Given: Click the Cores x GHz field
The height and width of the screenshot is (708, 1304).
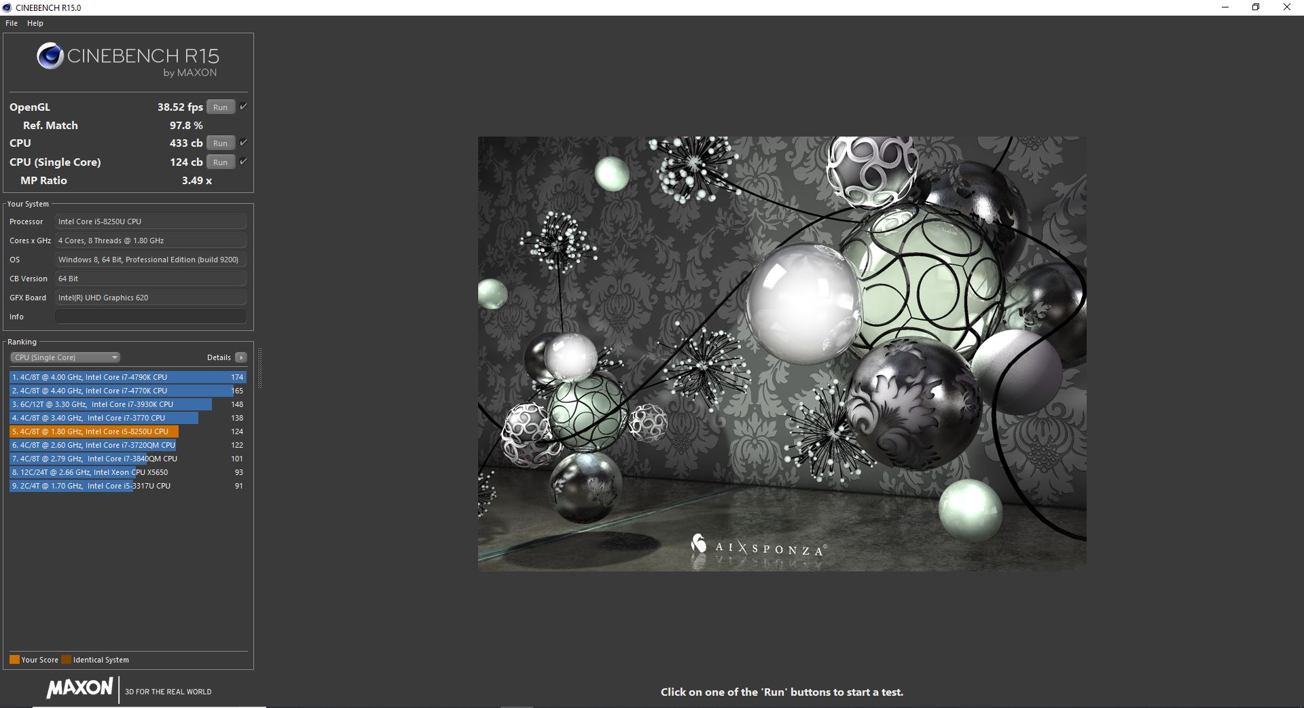Looking at the screenshot, I should [151, 241].
